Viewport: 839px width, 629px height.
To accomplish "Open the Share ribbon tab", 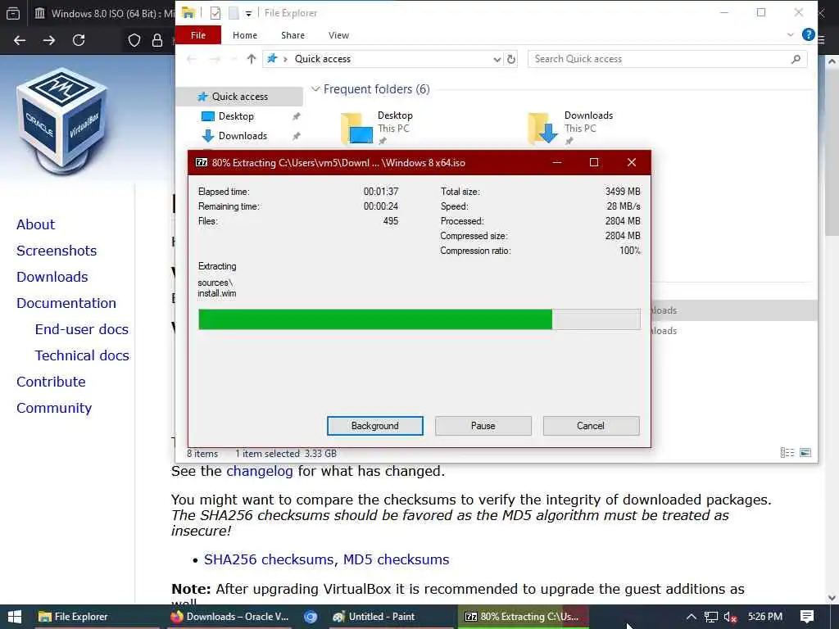I will [293, 35].
